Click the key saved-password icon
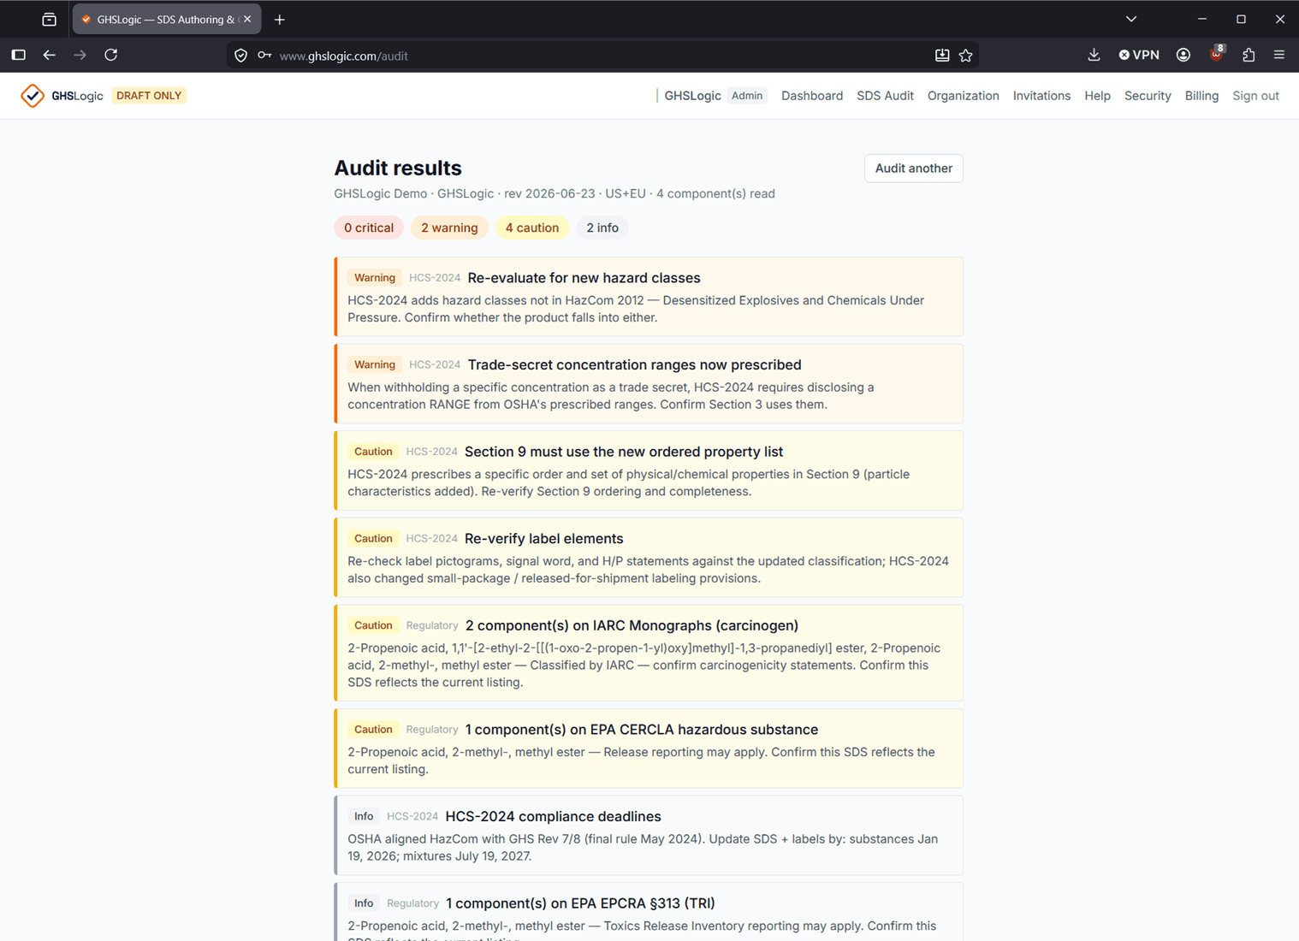1299x941 pixels. pyautogui.click(x=264, y=56)
